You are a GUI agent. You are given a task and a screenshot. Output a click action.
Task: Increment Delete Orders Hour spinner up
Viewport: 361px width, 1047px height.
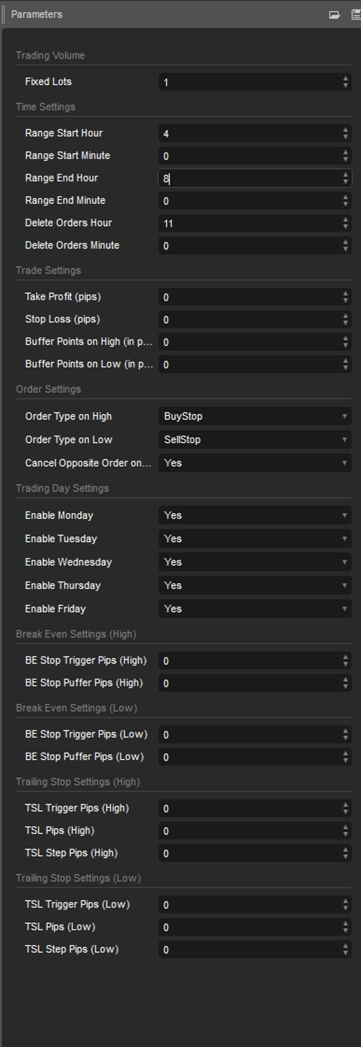tap(345, 220)
